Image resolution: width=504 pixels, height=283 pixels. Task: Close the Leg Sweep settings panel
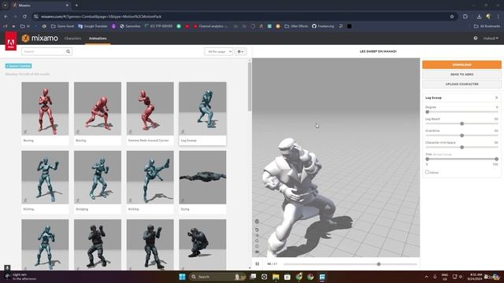tap(497, 97)
